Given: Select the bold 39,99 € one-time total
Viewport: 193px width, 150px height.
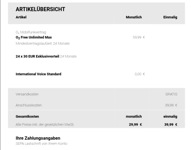Looking at the screenshot, I should (171, 125).
